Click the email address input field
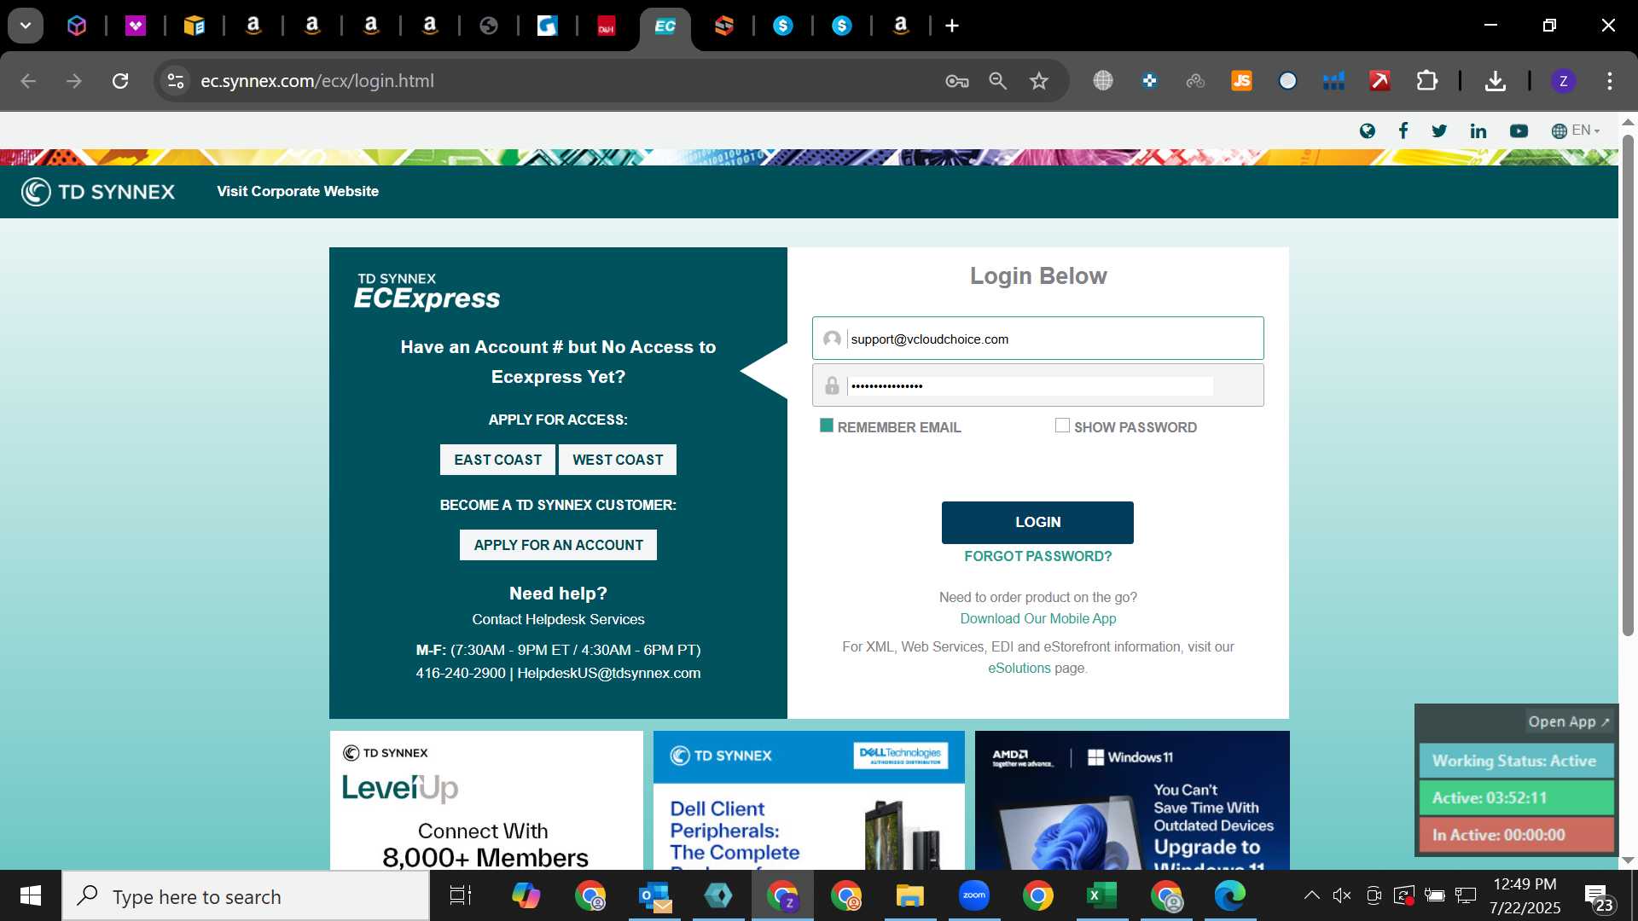This screenshot has width=1638, height=921. click(x=1037, y=339)
